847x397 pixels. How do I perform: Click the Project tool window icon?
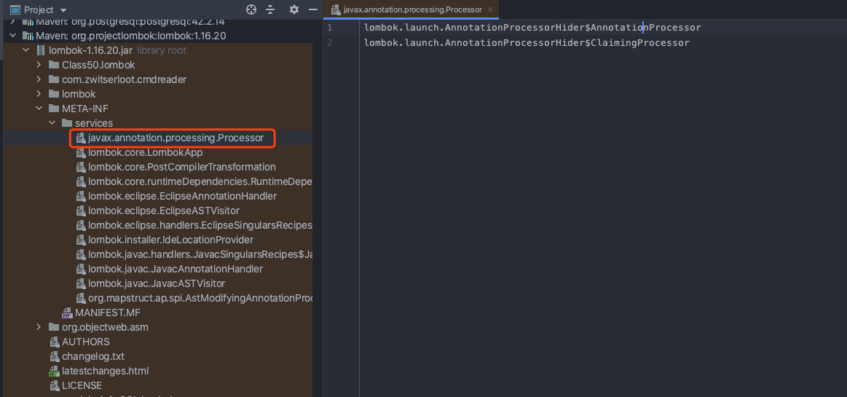15,9
